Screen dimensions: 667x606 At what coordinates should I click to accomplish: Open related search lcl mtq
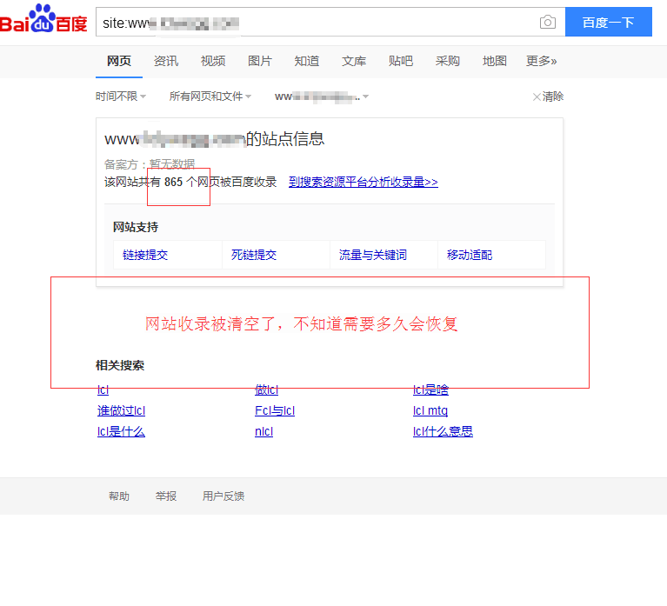coord(430,410)
